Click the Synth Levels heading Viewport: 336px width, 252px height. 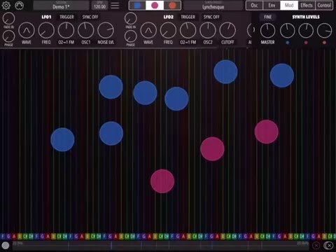point(306,17)
